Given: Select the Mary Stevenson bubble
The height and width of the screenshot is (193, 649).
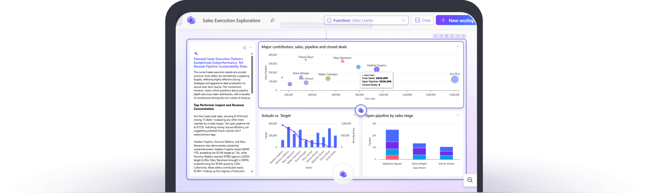Looking at the screenshot, I should point(342,61).
